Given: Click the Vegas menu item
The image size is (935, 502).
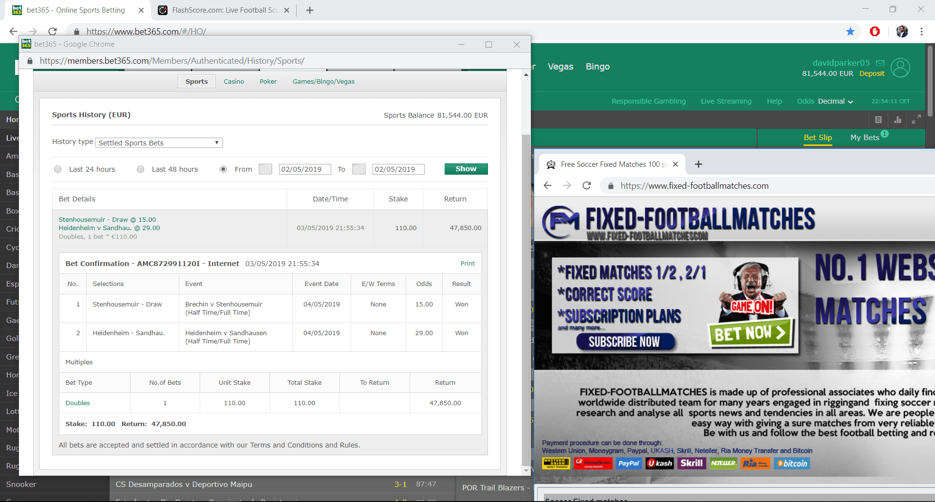Looking at the screenshot, I should click(561, 67).
